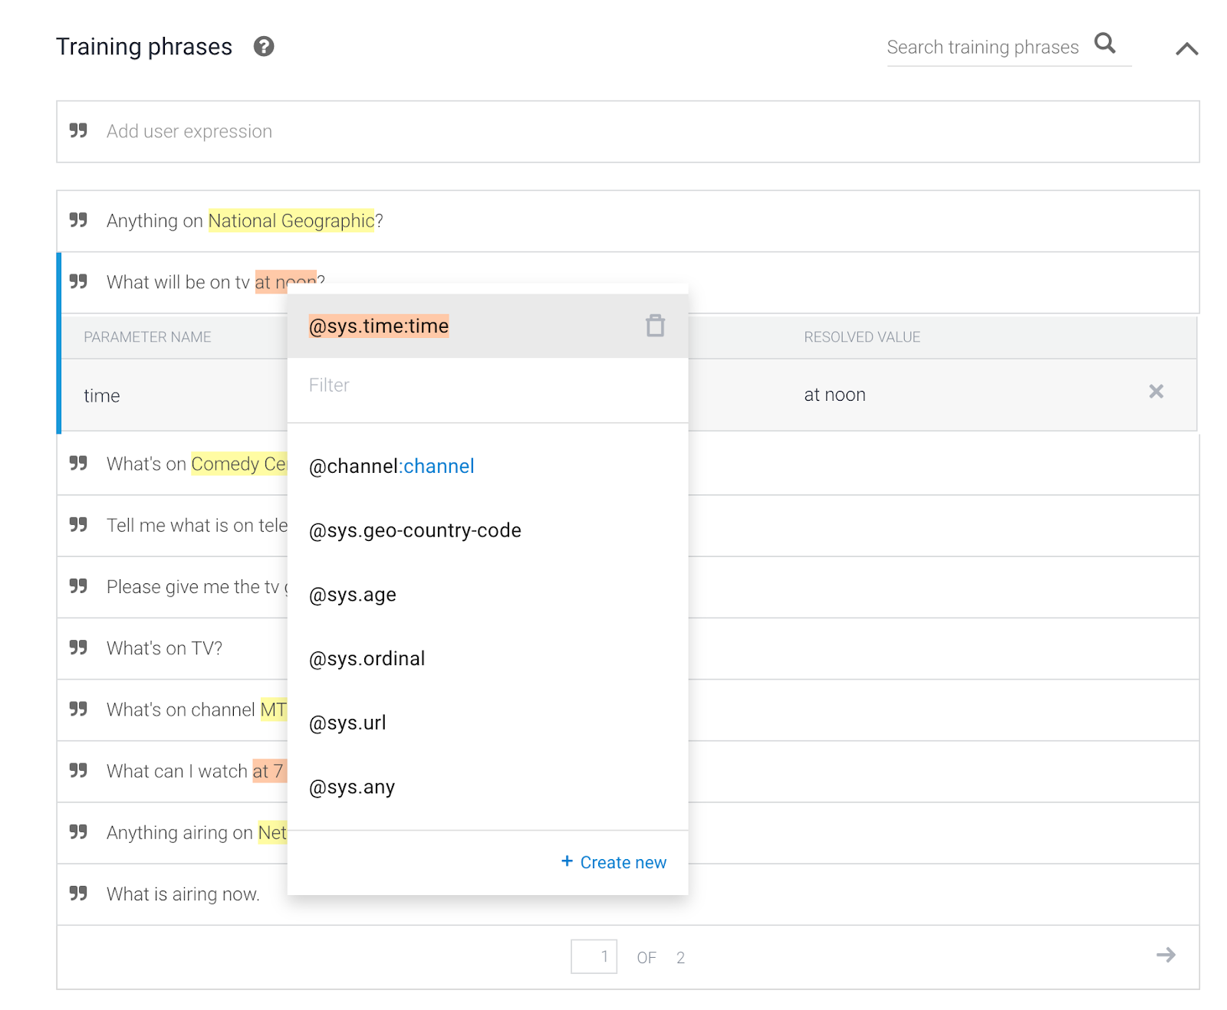Viewport: 1227px width, 1010px height.
Task: Click the Training phrases help icon
Action: click(264, 47)
